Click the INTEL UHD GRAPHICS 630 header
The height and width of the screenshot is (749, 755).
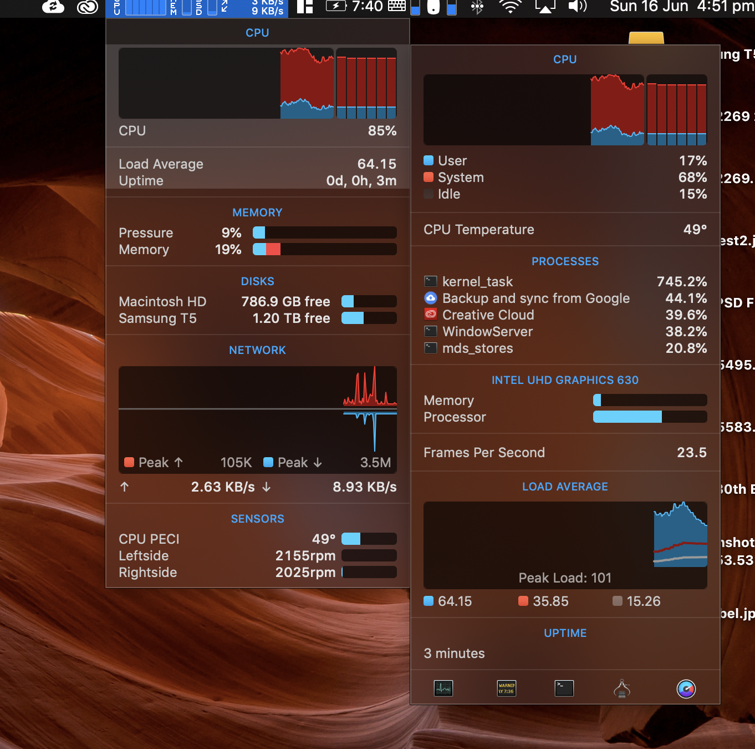click(565, 380)
